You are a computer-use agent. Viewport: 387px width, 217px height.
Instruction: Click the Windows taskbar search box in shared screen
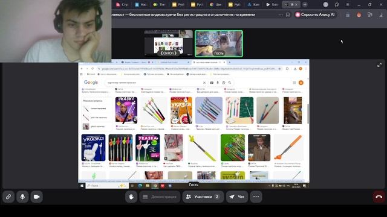[x=107, y=186]
